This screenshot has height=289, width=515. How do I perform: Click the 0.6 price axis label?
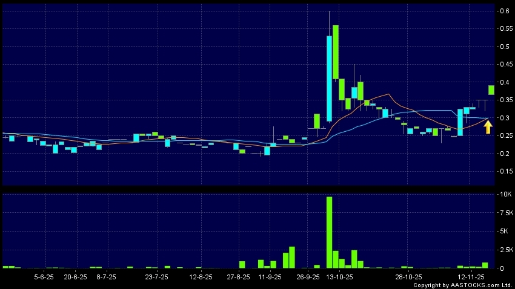tap(504, 11)
